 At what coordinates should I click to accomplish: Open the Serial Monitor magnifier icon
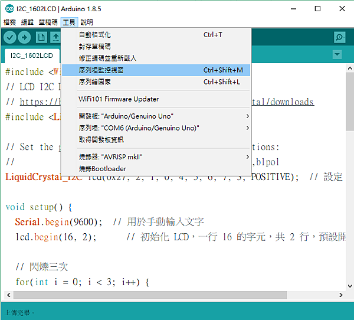coord(340,37)
